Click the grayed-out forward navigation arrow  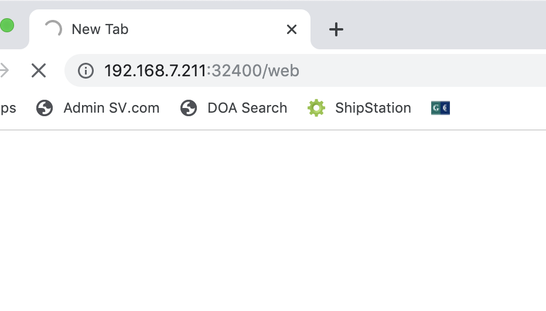click(x=4, y=71)
